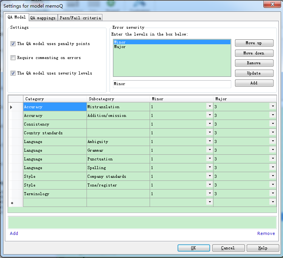
Task: Open Minor dropdown for the Grammar row
Action: tap(210, 149)
